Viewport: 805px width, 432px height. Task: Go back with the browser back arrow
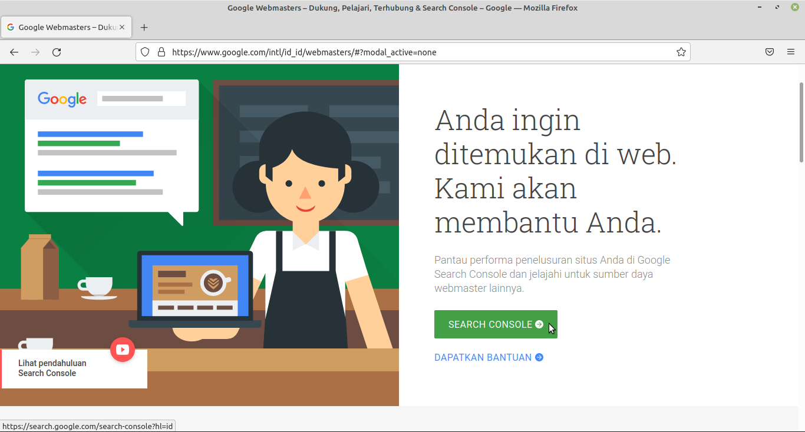tap(14, 52)
